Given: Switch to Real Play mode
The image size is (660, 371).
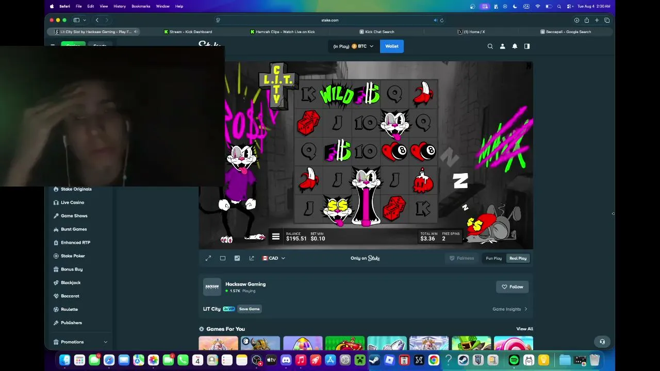Looking at the screenshot, I should [x=518, y=258].
